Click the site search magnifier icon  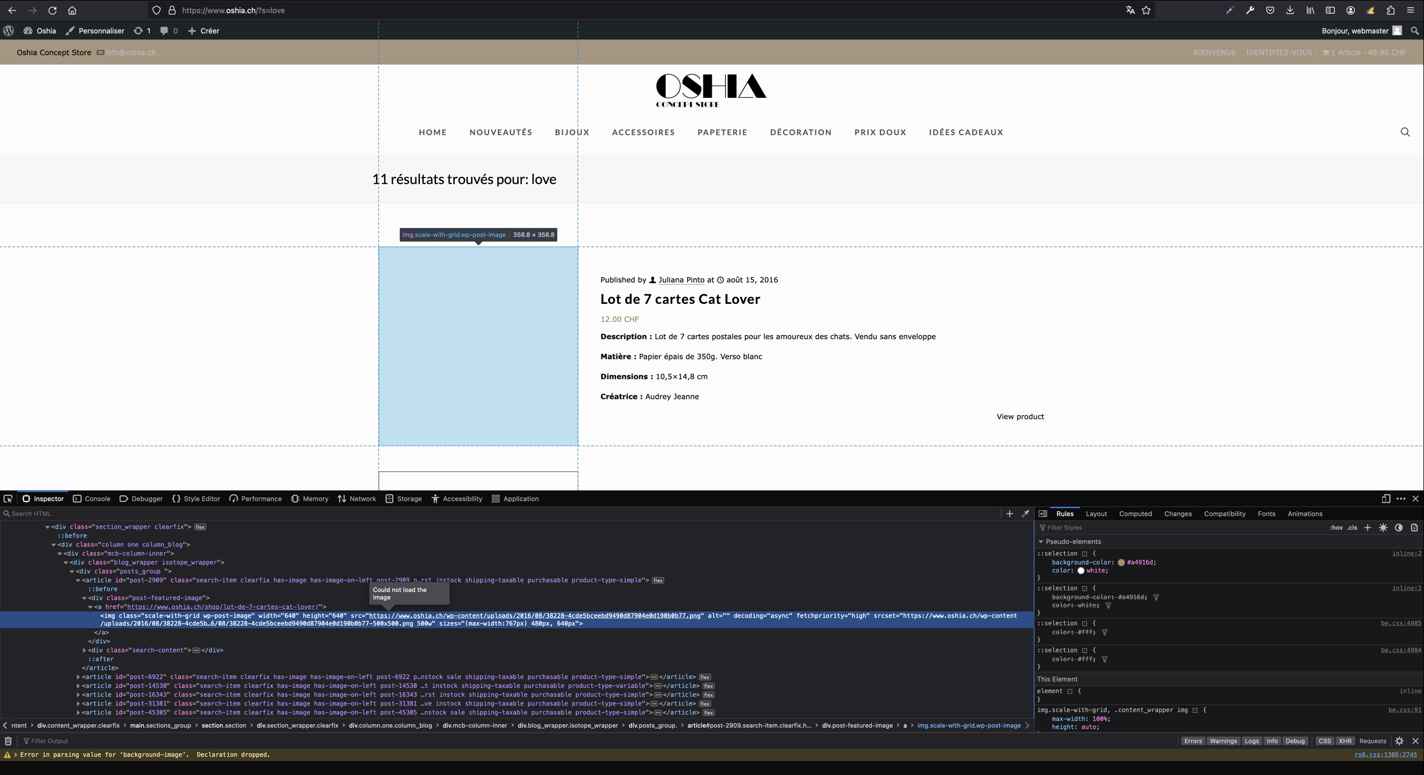(x=1405, y=132)
